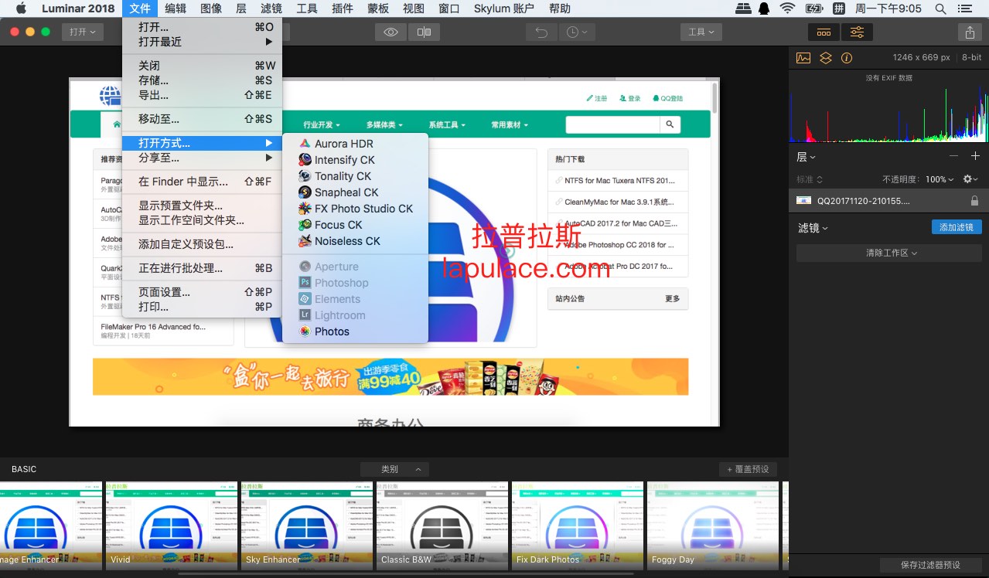Open with Intensify CK
The height and width of the screenshot is (578, 989).
(355, 160)
